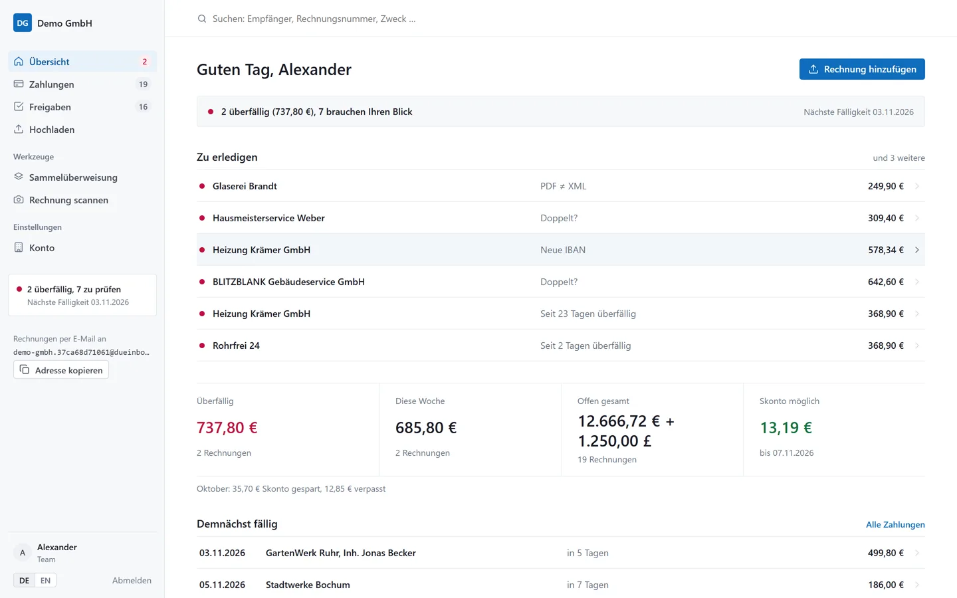Click the overdue summary card in sidebar
Image resolution: width=957 pixels, height=598 pixels.
[82, 295]
